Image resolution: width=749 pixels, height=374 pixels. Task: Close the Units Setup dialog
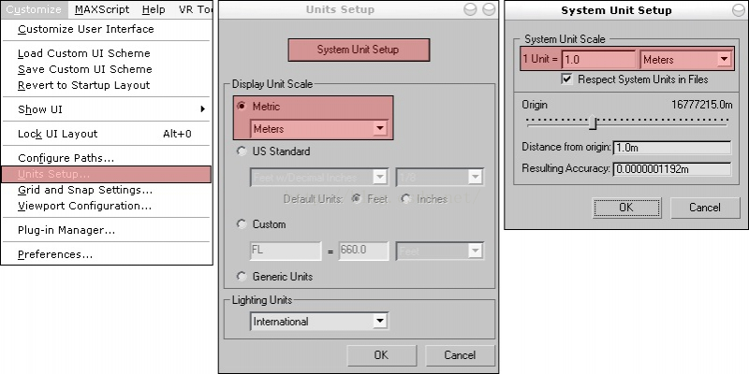coord(489,9)
